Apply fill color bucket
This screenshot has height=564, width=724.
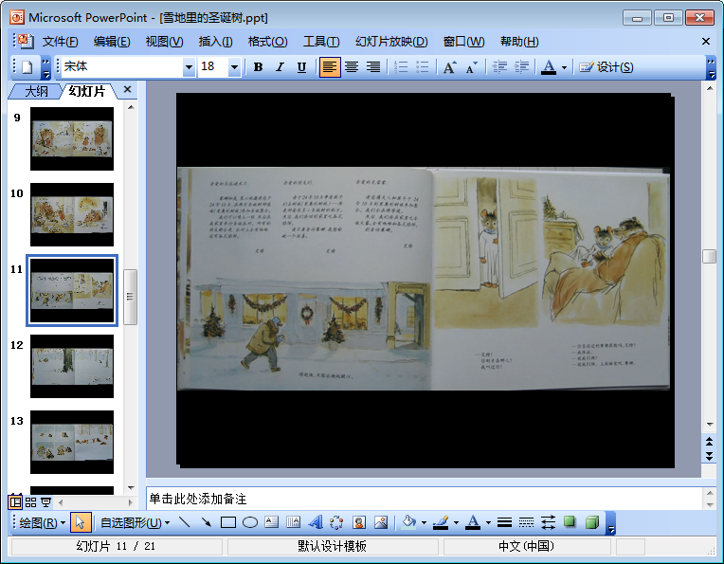coord(408,523)
